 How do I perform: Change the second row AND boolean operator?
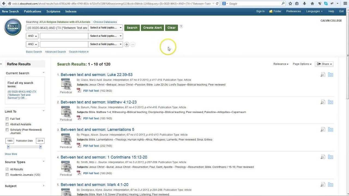point(32,36)
